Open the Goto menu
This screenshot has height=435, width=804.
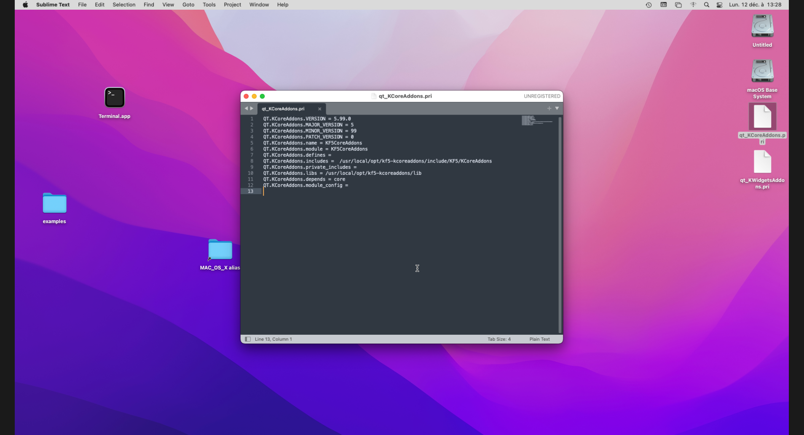(x=188, y=5)
